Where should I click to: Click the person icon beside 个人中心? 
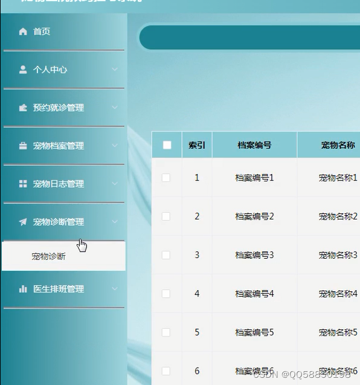[x=23, y=70]
